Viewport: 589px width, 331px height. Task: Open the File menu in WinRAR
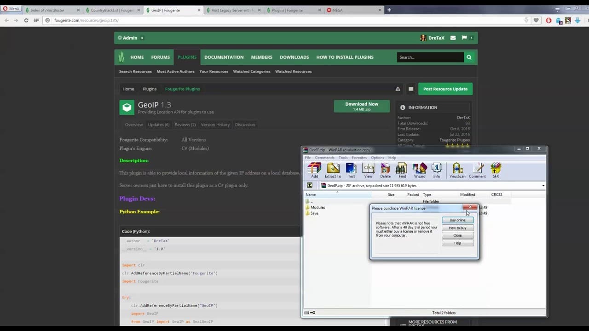(308, 158)
